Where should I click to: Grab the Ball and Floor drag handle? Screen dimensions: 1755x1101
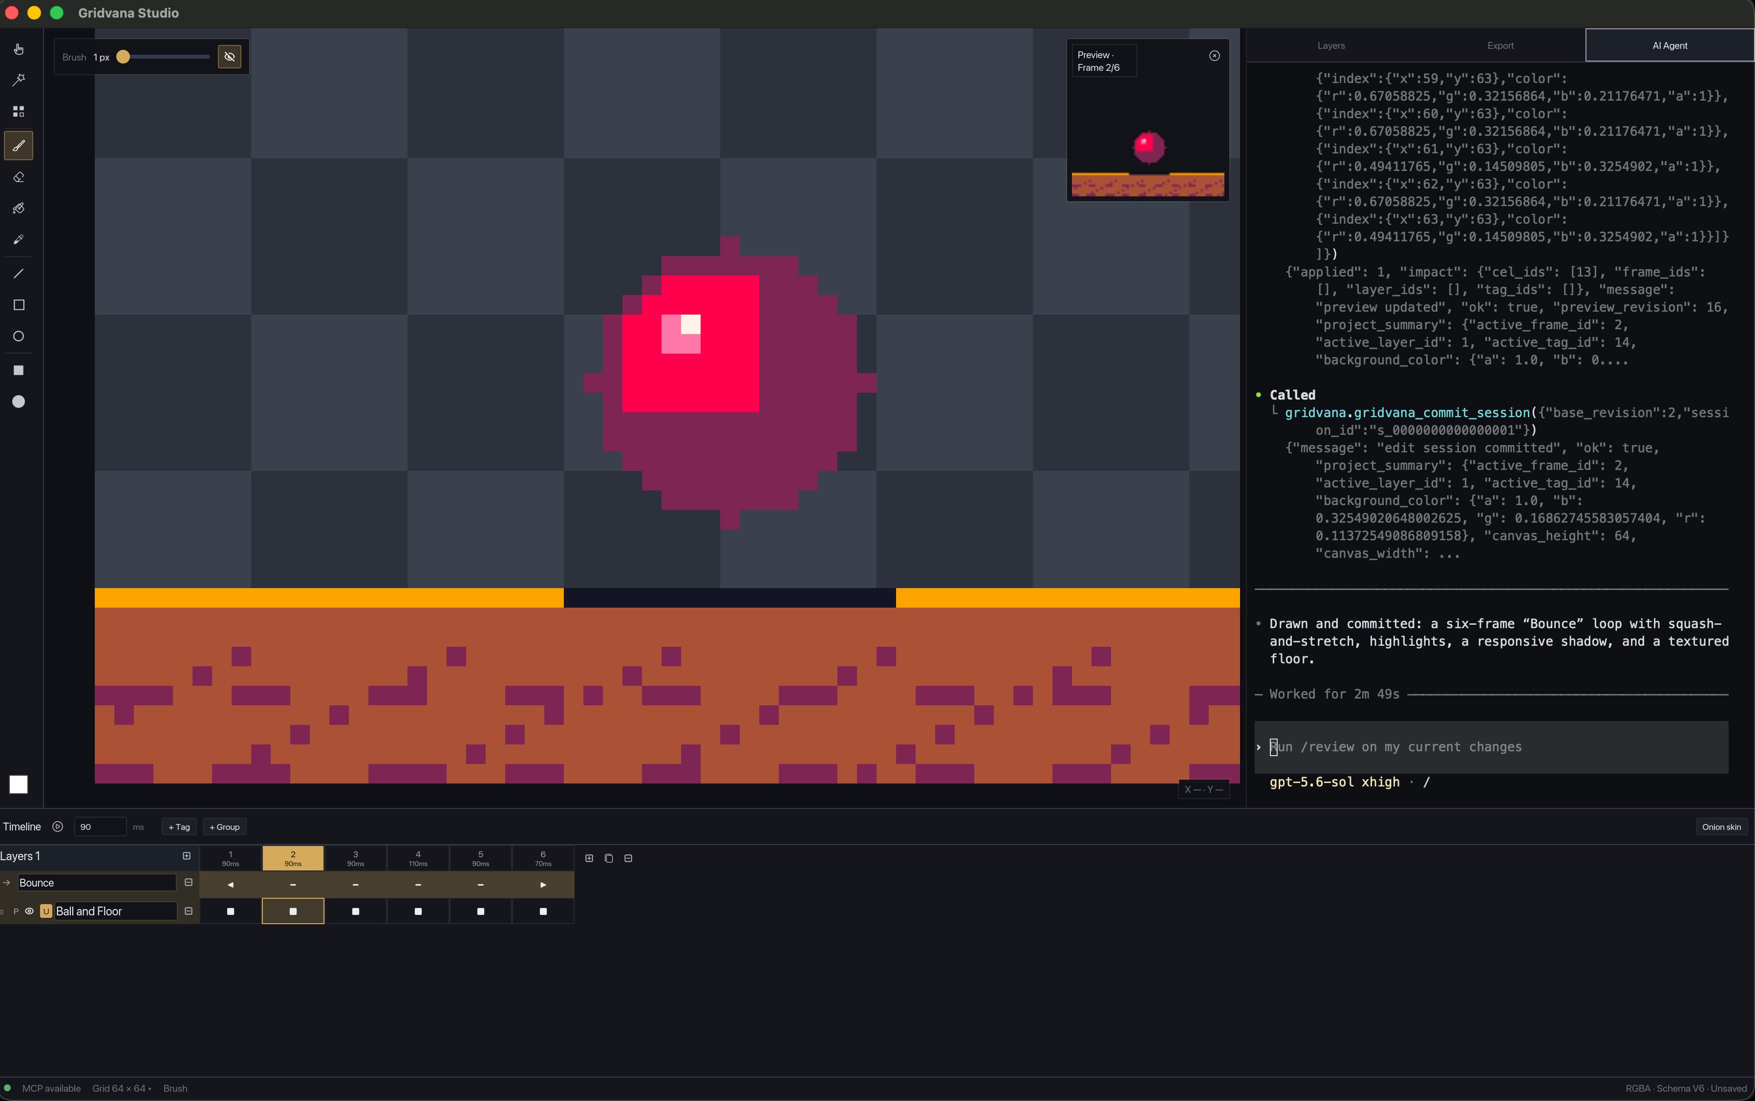[3, 911]
